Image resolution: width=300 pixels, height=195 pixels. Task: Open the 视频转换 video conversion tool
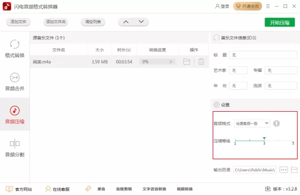(184, 189)
